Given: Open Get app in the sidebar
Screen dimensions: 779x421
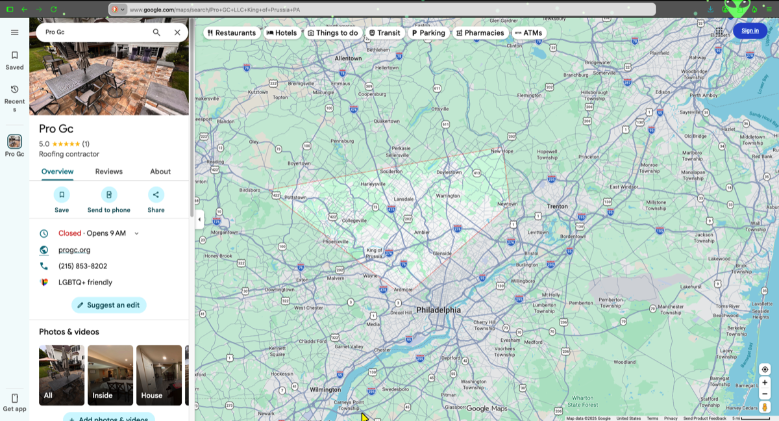Looking at the screenshot, I should [x=14, y=403].
